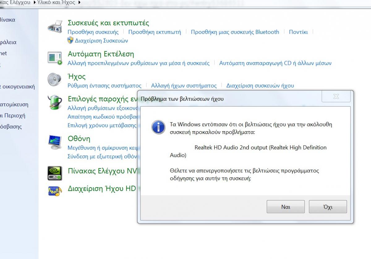Click the printer icon for Συσκευές και εκτυπωτές

[x=55, y=27]
